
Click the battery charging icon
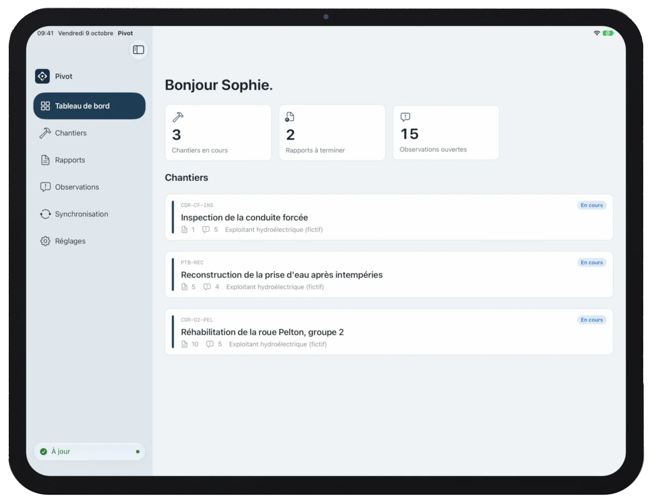(x=608, y=33)
